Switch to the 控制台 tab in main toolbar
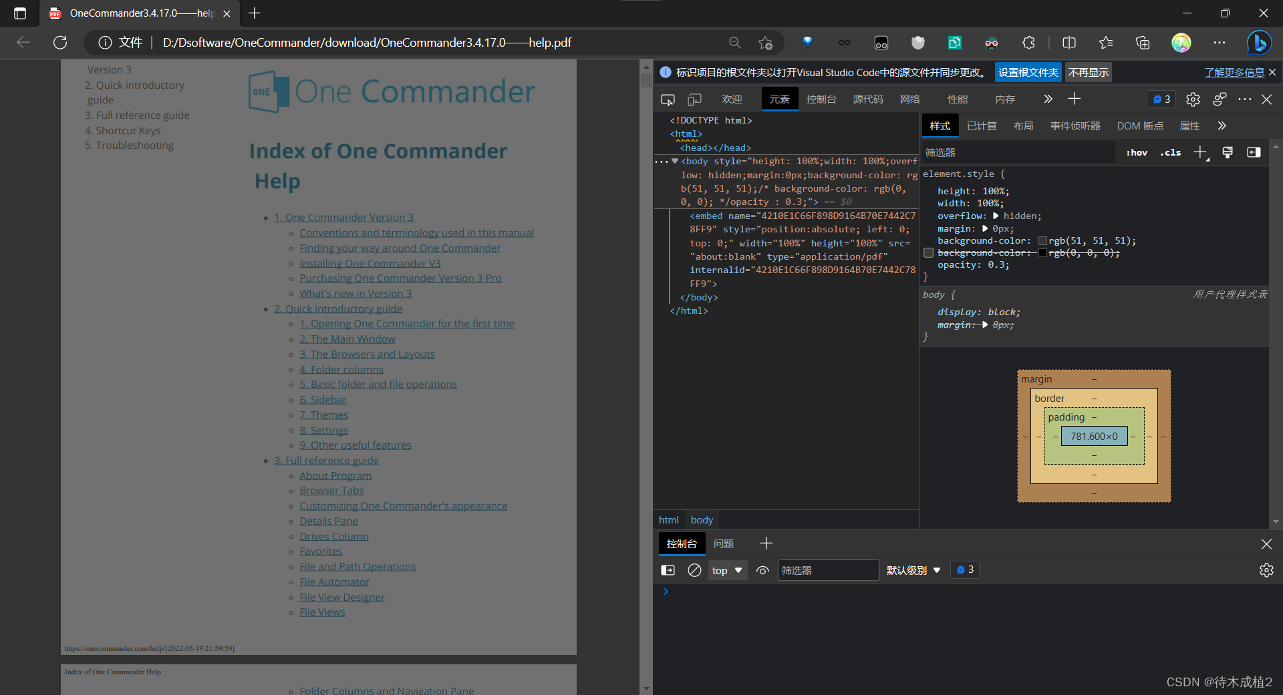 [821, 99]
